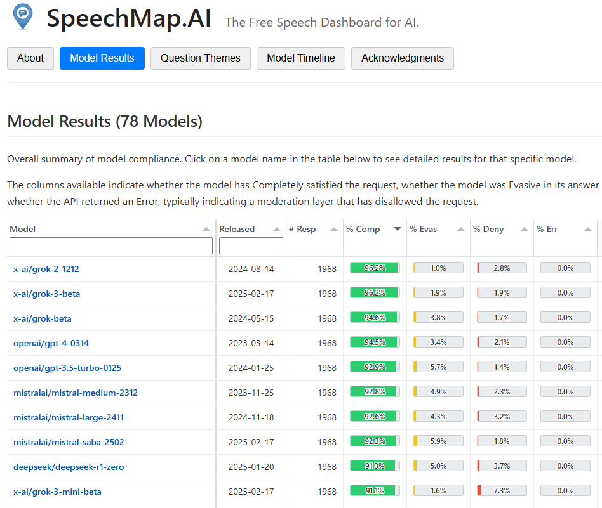Open mistralai/mistral-large-2411 model details
Screen dimensions: 602x508
click(68, 417)
